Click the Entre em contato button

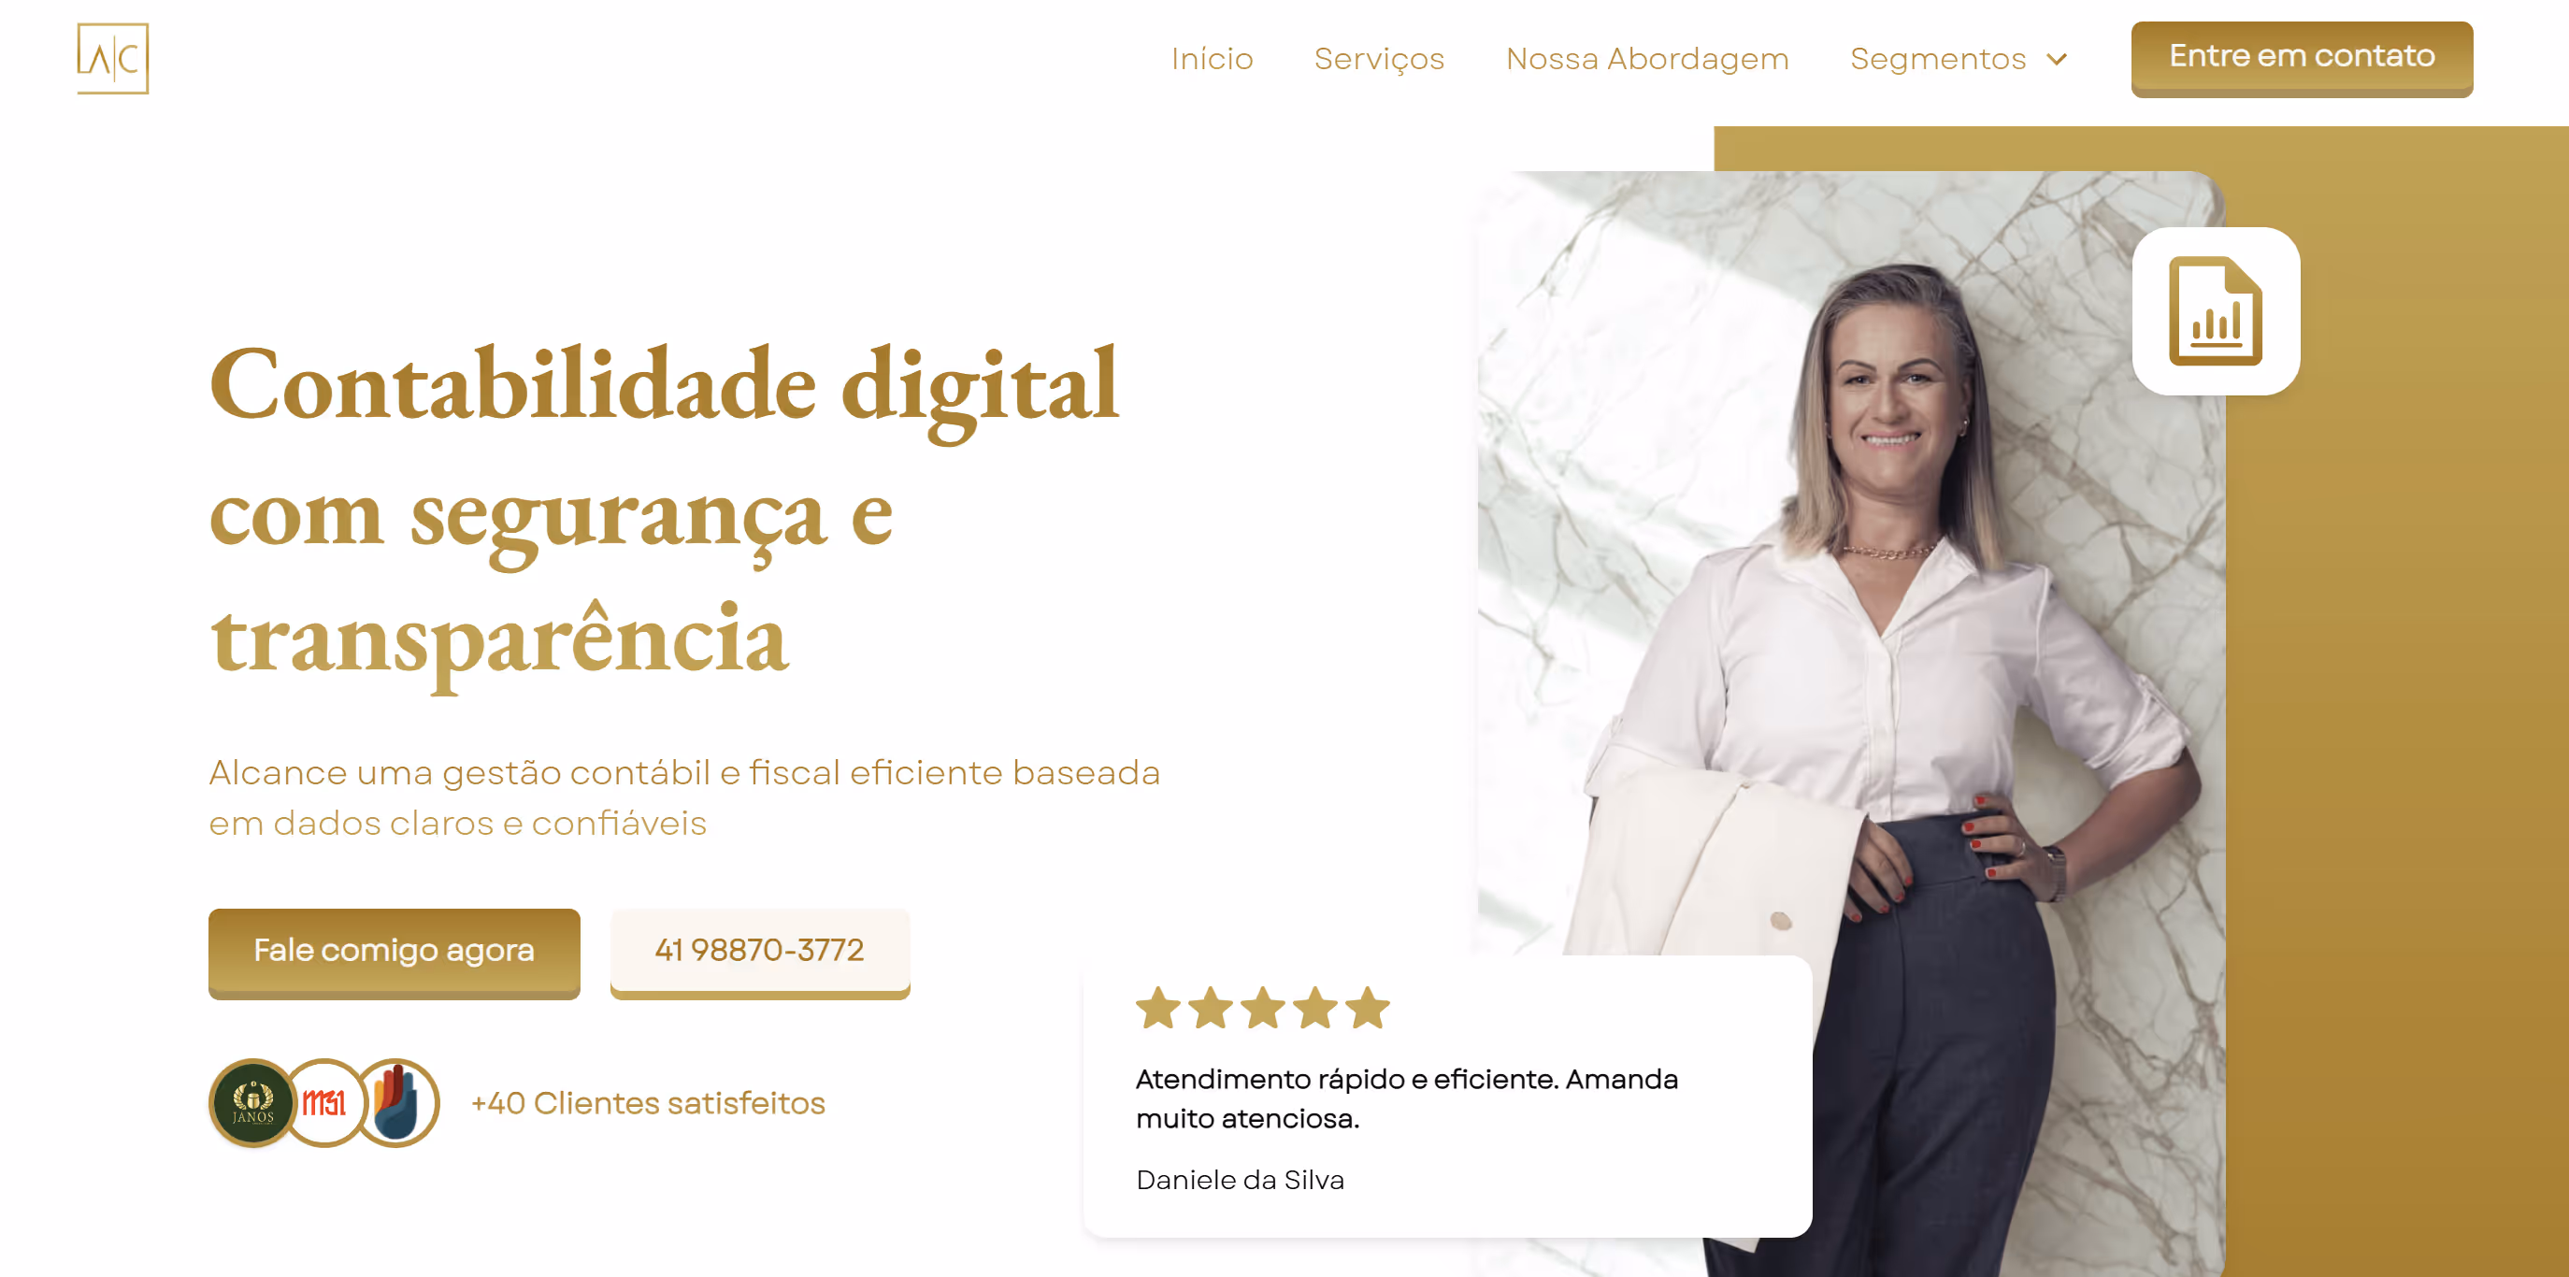(x=2302, y=59)
